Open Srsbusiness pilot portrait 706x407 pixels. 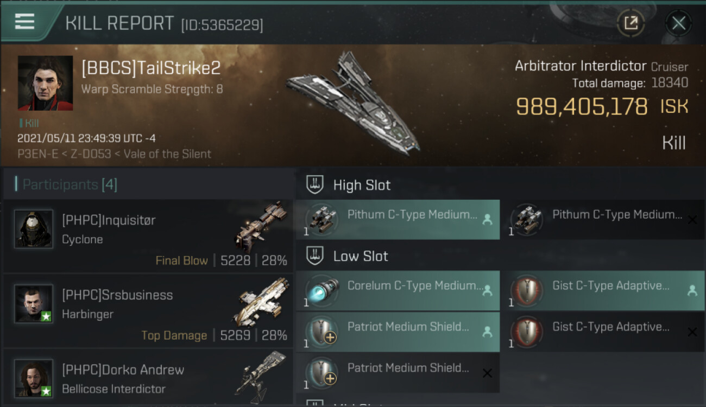[34, 304]
